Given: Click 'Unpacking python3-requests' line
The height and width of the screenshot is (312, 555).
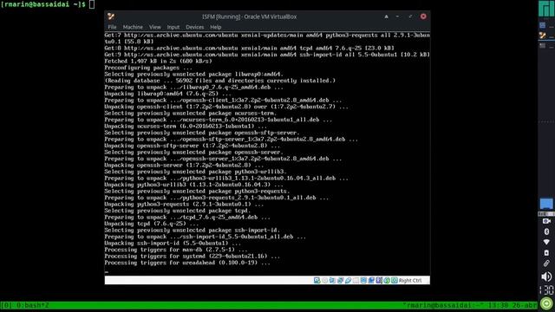Looking at the screenshot, I should click(x=184, y=205).
